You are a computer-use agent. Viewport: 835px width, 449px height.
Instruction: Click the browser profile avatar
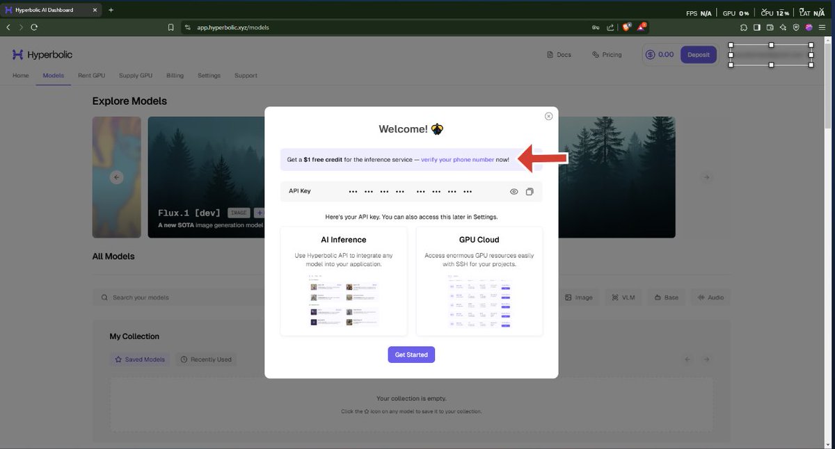(x=809, y=28)
